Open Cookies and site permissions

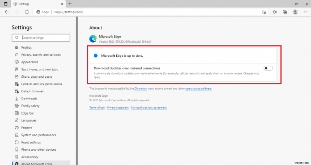(42, 84)
